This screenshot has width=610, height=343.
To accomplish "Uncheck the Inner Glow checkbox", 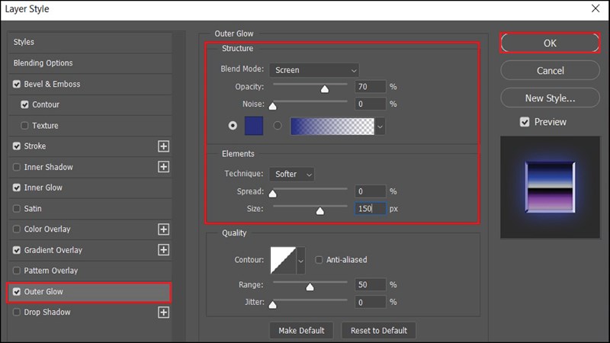I will click(x=17, y=188).
